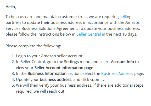Click the bold 'Business Information' phrase

(x=47, y=74)
